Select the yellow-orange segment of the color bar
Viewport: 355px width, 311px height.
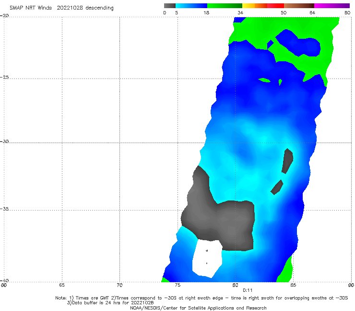point(255,6)
